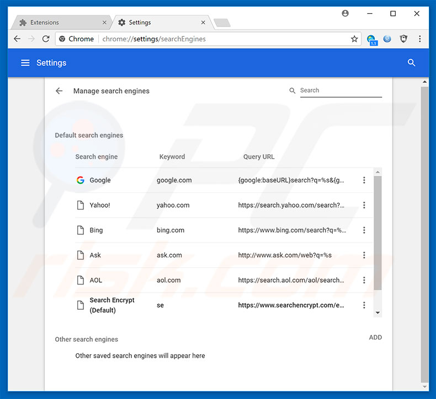Open the blue swirl extension icon
436x399 pixels.
[387, 39]
